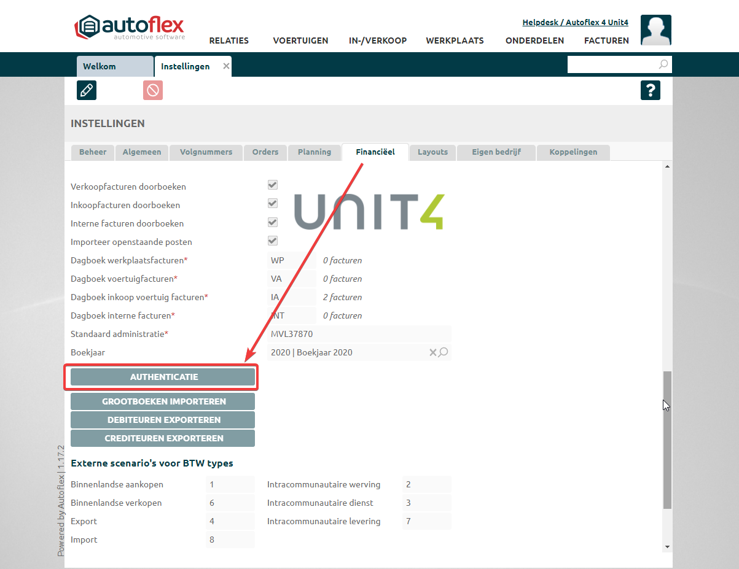Viewport: 739px width, 569px height.
Task: Click the red cancel icon
Action: click(153, 90)
